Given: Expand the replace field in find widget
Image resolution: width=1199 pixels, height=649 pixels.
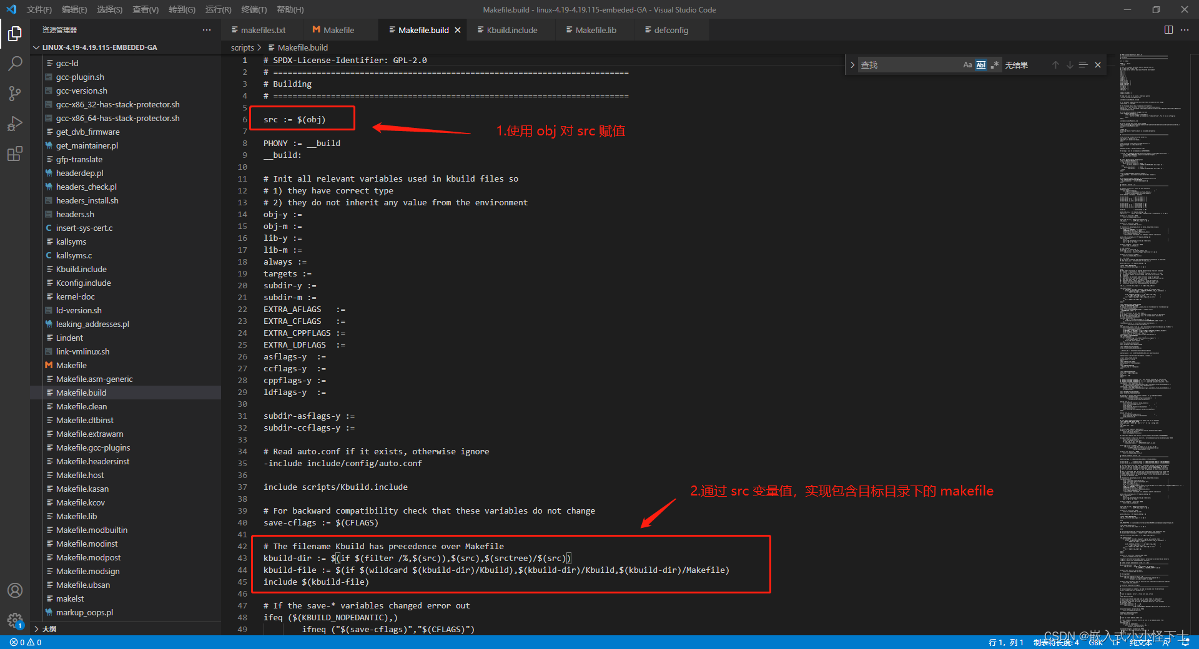Looking at the screenshot, I should [852, 65].
